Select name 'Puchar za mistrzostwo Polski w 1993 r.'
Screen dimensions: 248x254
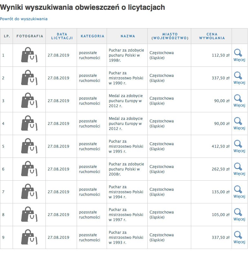coord(126,238)
